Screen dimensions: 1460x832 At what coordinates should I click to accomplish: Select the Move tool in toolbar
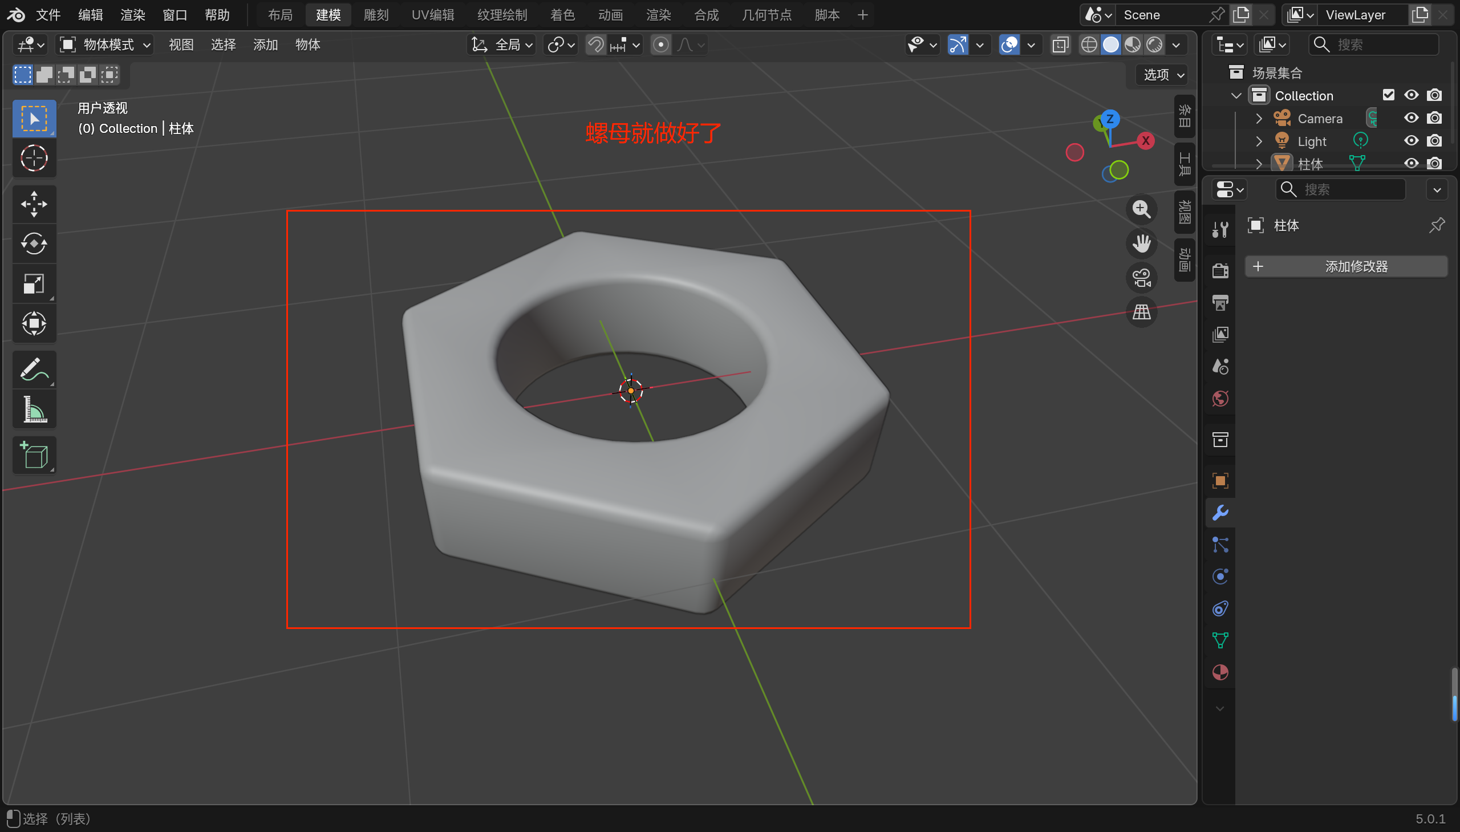pos(34,204)
